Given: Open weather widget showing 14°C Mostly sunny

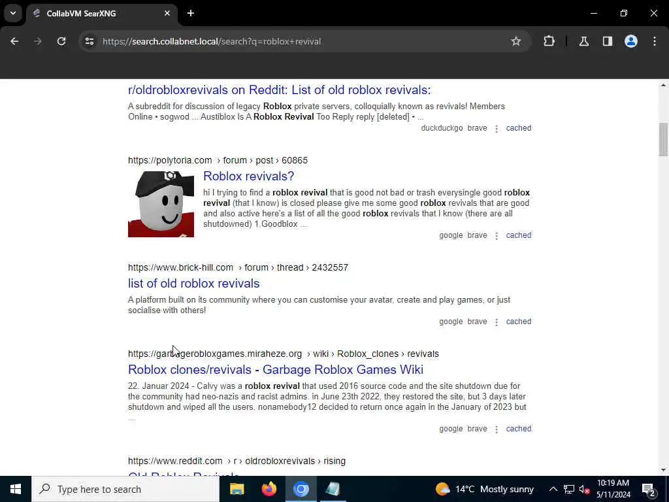Looking at the screenshot, I should [x=485, y=489].
